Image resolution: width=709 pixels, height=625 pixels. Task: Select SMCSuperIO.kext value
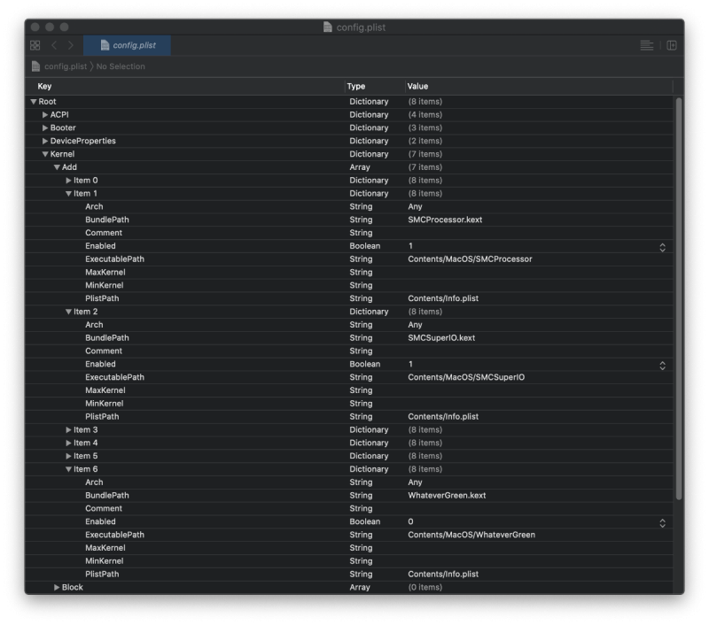[x=441, y=338]
